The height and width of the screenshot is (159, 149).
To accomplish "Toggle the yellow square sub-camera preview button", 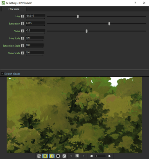I will (52, 156).
